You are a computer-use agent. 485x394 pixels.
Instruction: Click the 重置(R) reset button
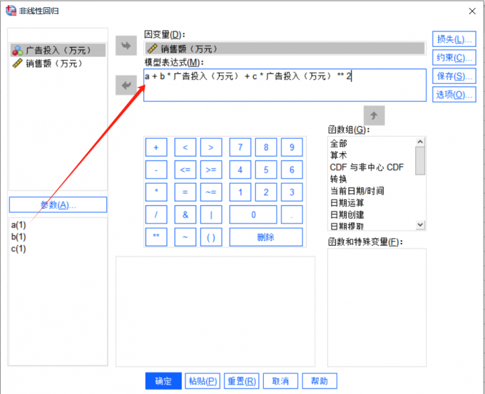(x=242, y=381)
